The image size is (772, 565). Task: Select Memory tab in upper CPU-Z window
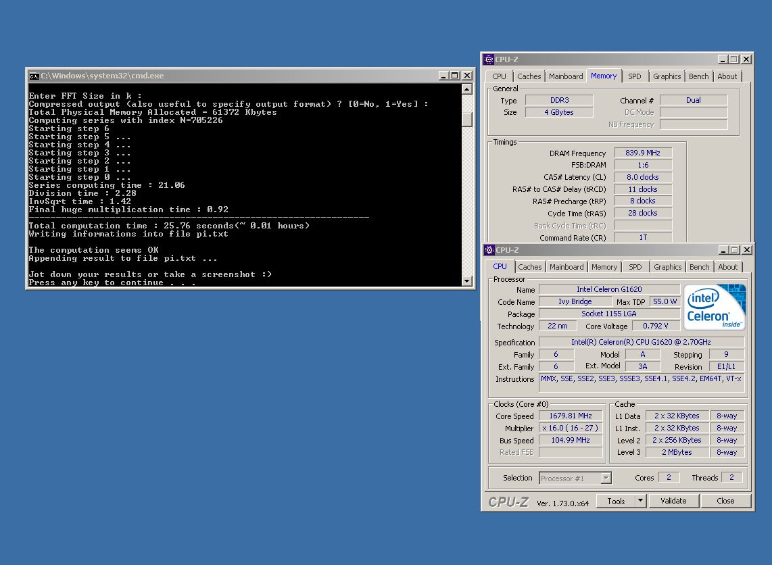point(604,76)
